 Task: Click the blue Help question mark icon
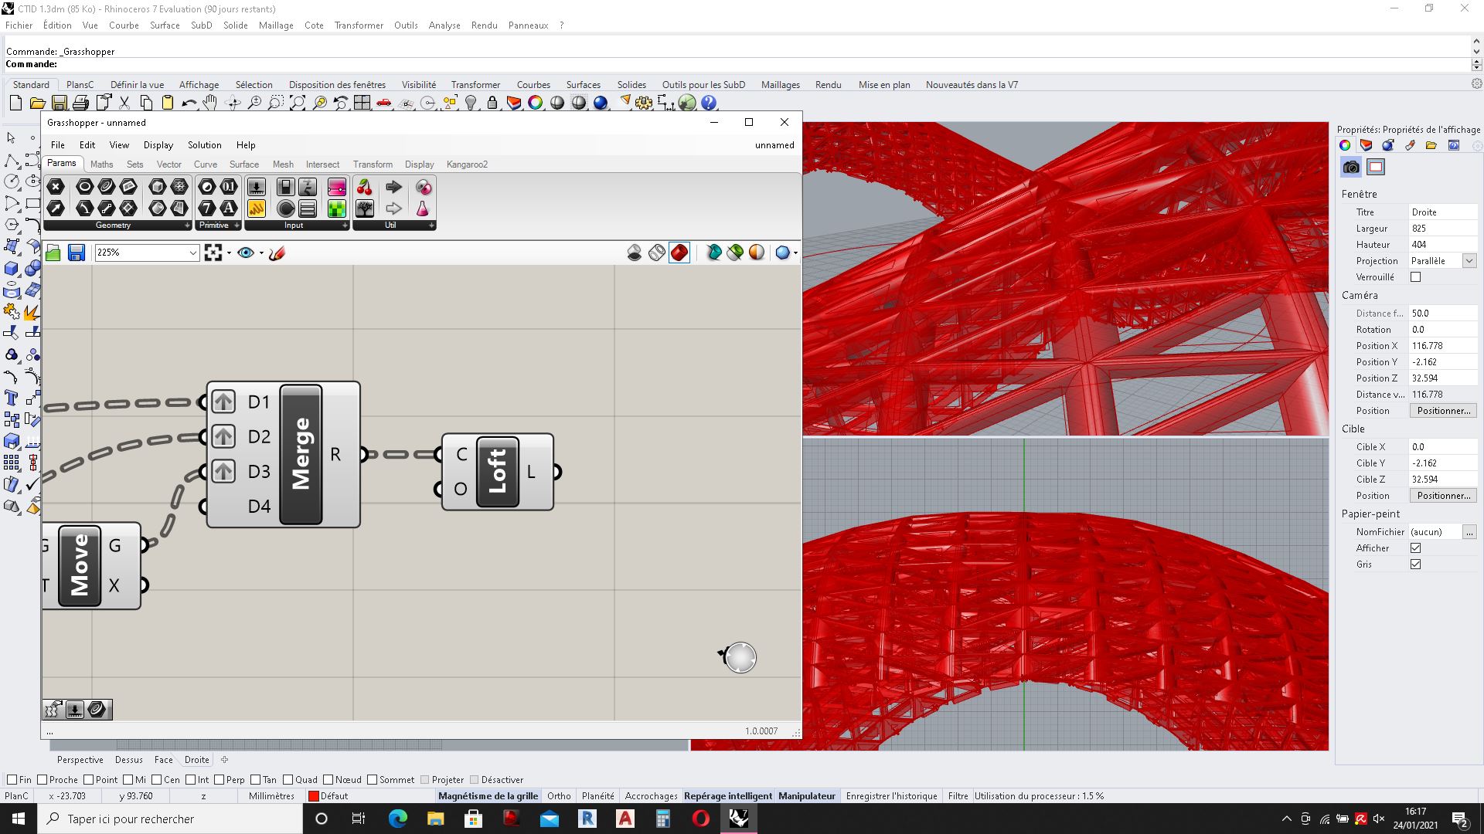(709, 103)
